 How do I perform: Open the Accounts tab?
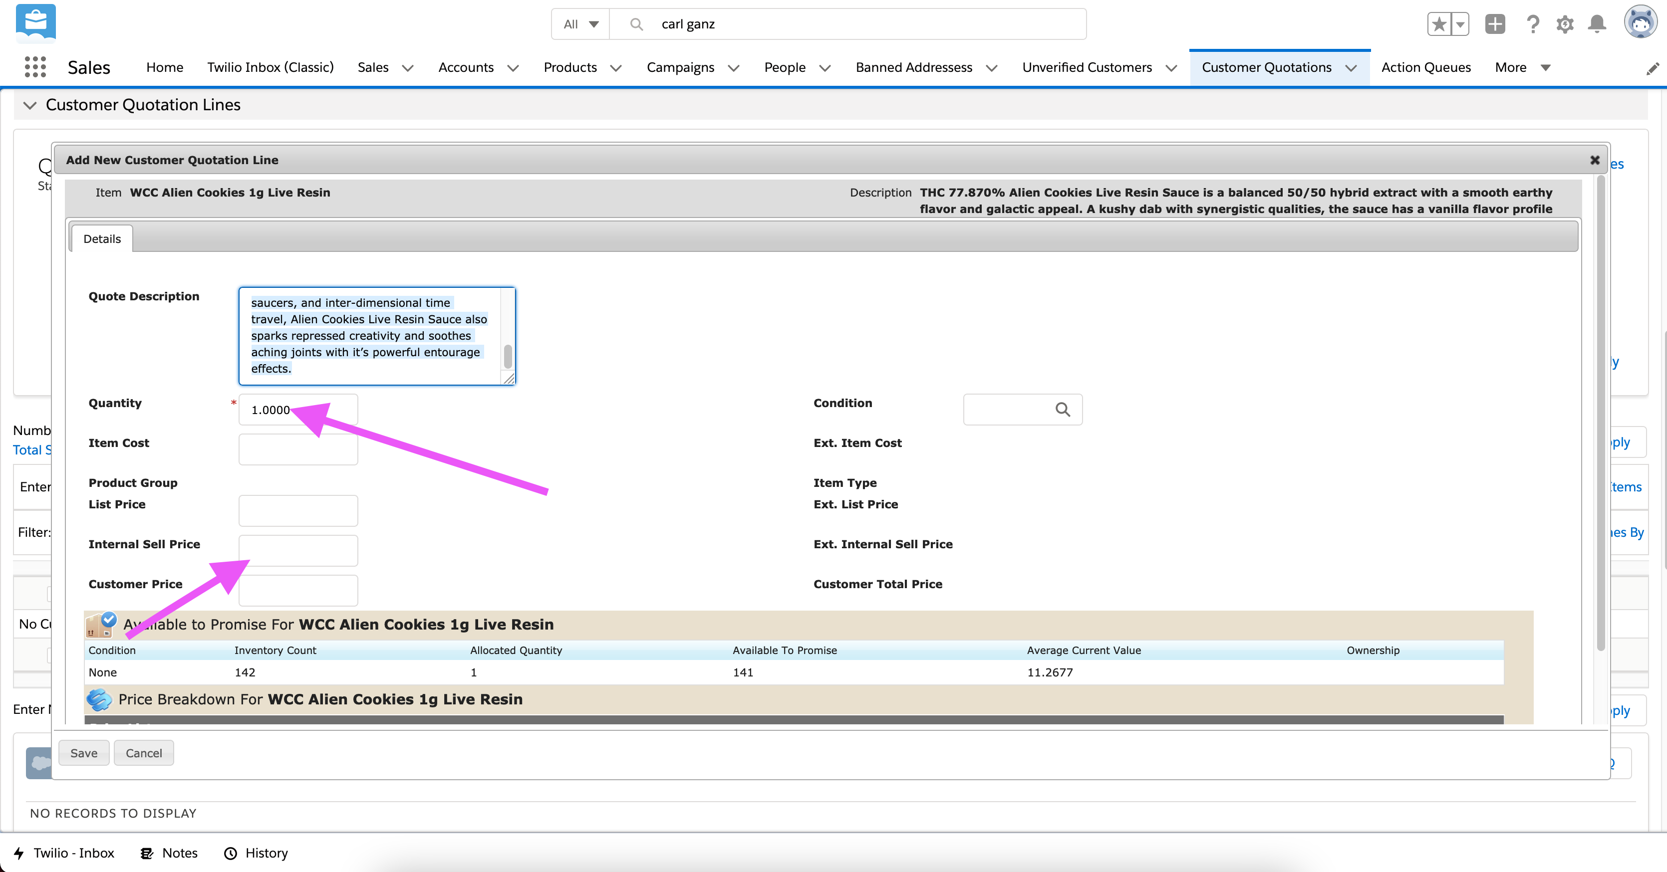point(466,67)
